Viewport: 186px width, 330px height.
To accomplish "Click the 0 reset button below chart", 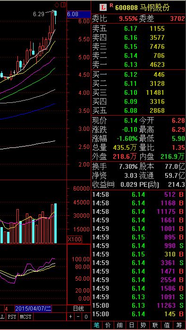I will point(86,317).
